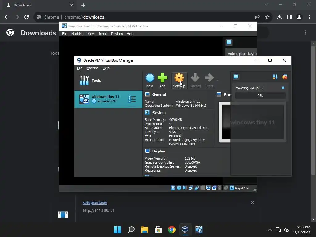This screenshot has height=237, width=316.
Task: Click the delete finished notifications icon
Action: [285, 77]
